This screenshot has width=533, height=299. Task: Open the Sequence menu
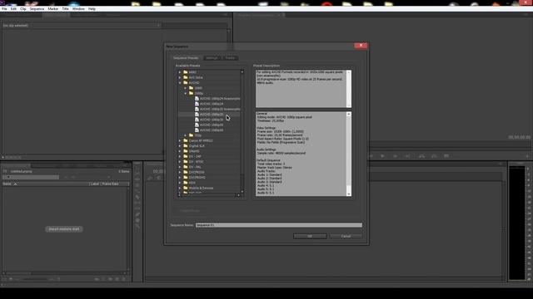37,9
